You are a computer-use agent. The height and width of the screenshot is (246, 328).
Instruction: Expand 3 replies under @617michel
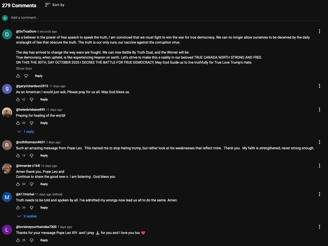tap(27, 216)
